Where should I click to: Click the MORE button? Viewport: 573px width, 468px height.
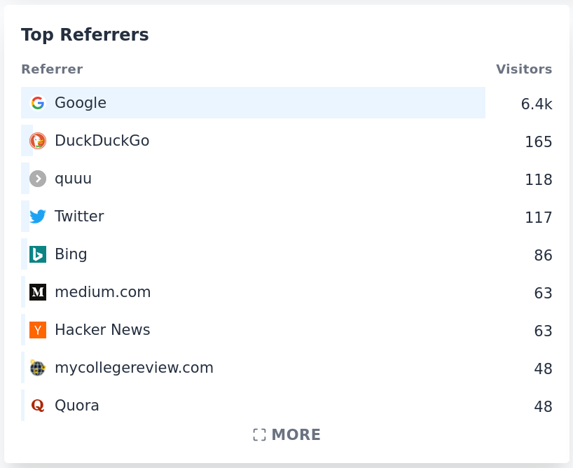[x=286, y=434]
